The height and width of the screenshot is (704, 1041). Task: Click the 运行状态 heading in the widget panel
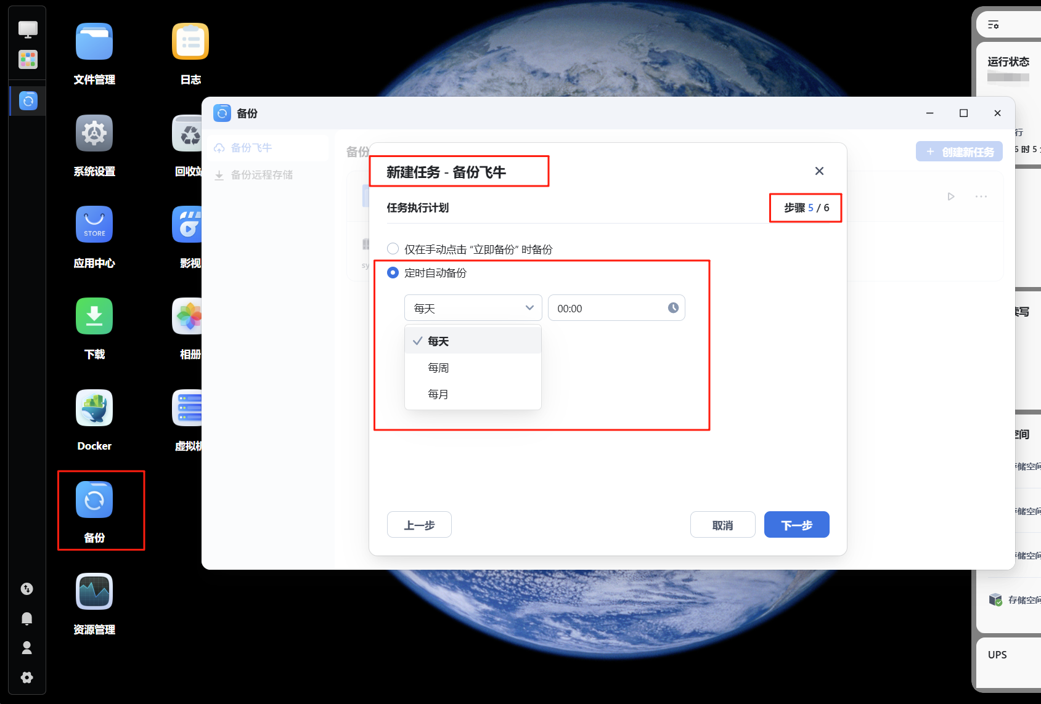(1008, 62)
